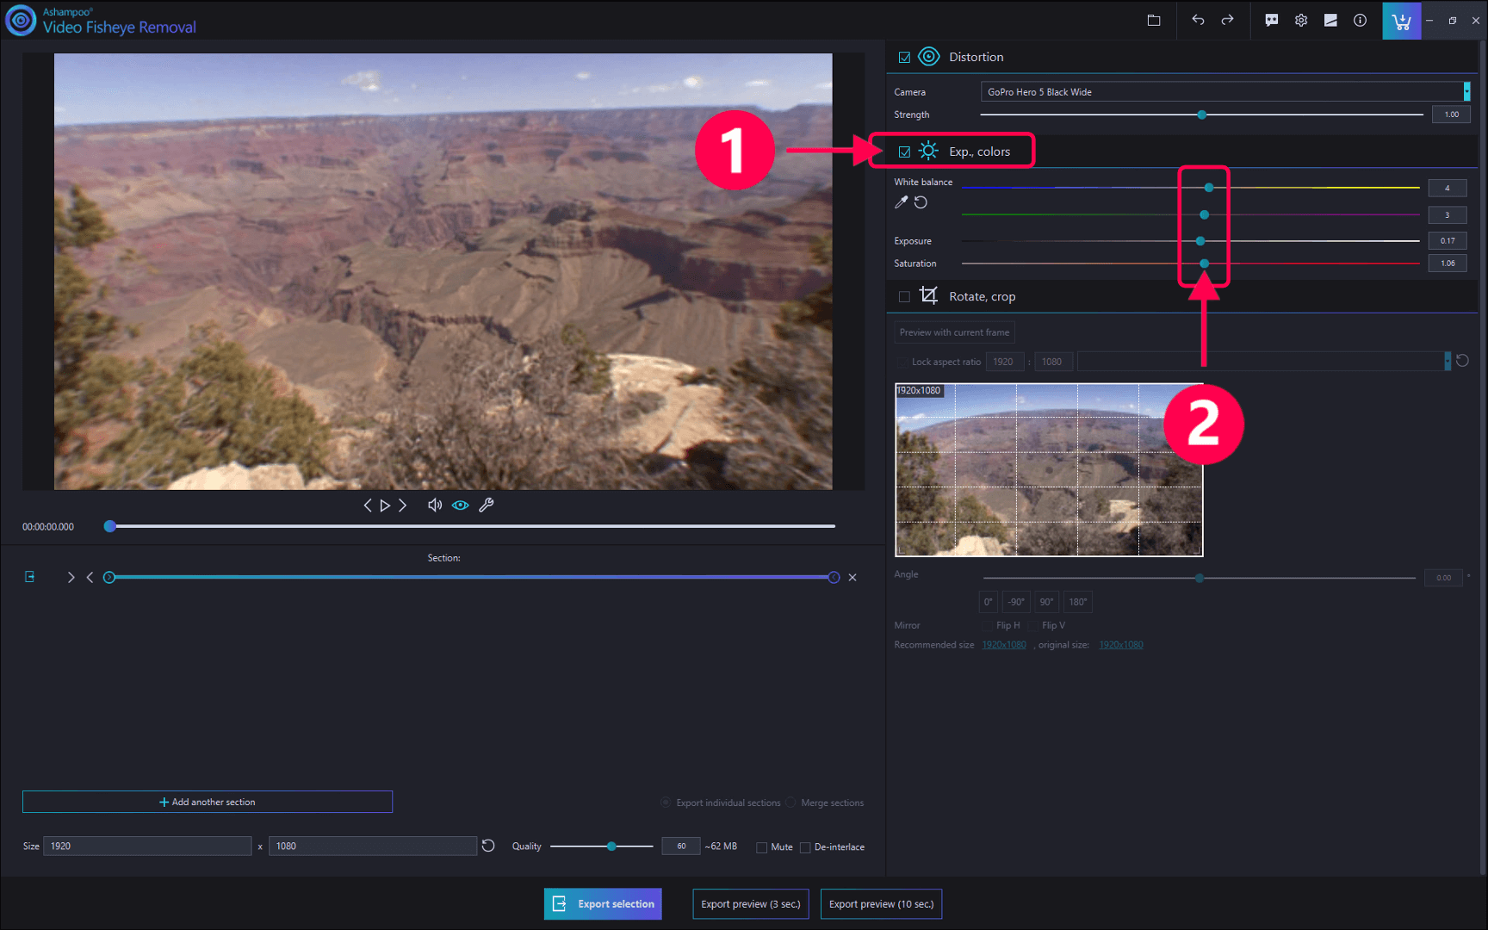1488x930 pixels.
Task: Click the recommended size 1920x1080 link
Action: click(1004, 645)
